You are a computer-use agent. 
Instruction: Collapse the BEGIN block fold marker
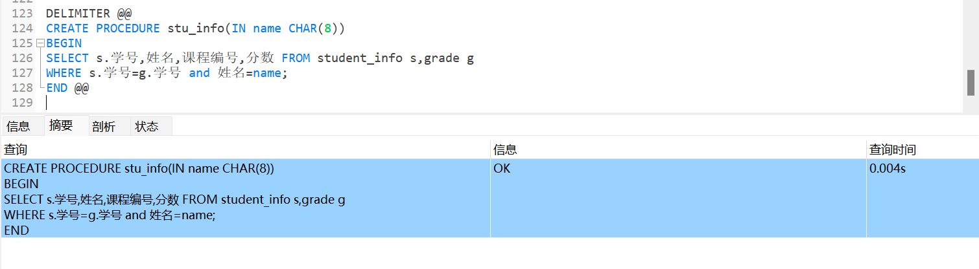click(x=40, y=43)
